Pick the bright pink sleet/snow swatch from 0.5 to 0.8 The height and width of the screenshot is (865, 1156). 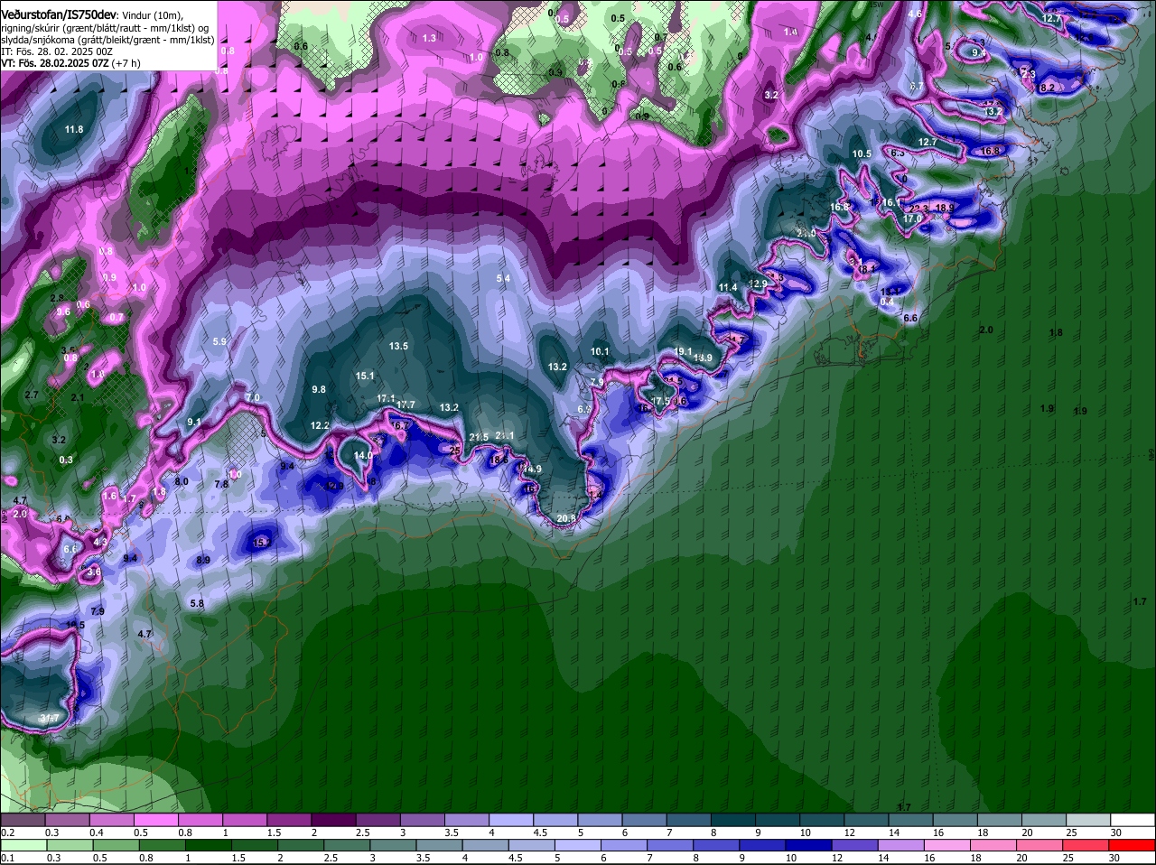156,820
